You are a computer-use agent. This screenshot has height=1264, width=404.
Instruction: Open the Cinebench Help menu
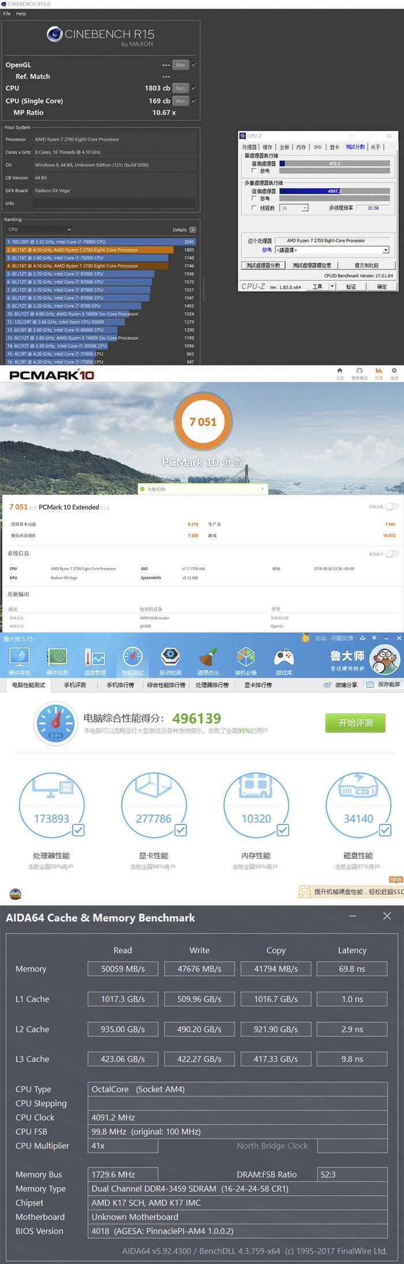coord(21,13)
